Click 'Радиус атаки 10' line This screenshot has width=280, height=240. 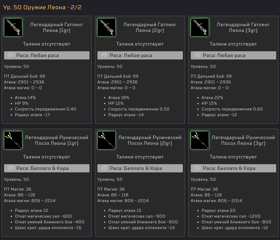click(x=31, y=211)
